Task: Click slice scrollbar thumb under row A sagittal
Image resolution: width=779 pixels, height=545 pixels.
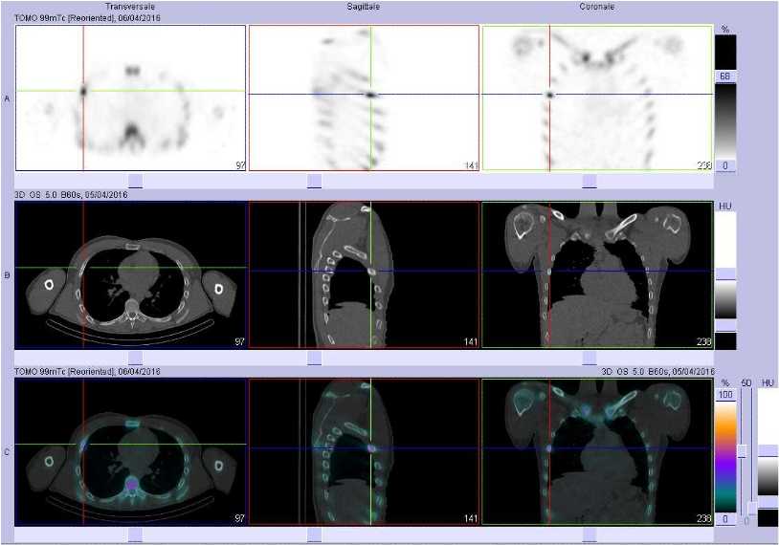Action: point(314,181)
